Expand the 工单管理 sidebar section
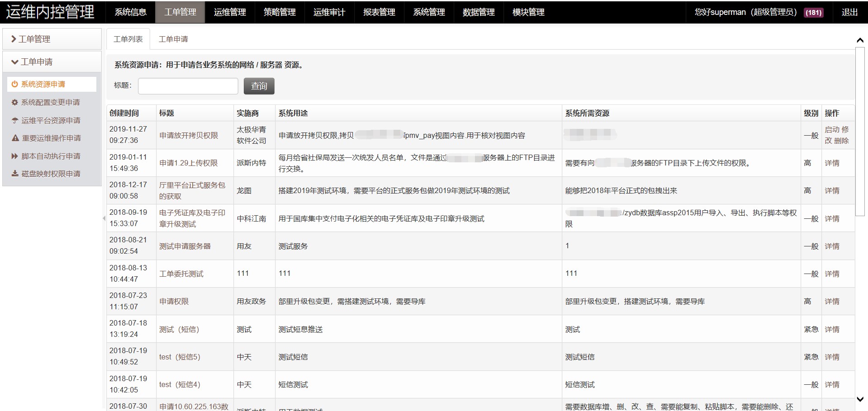868x411 pixels. point(52,39)
